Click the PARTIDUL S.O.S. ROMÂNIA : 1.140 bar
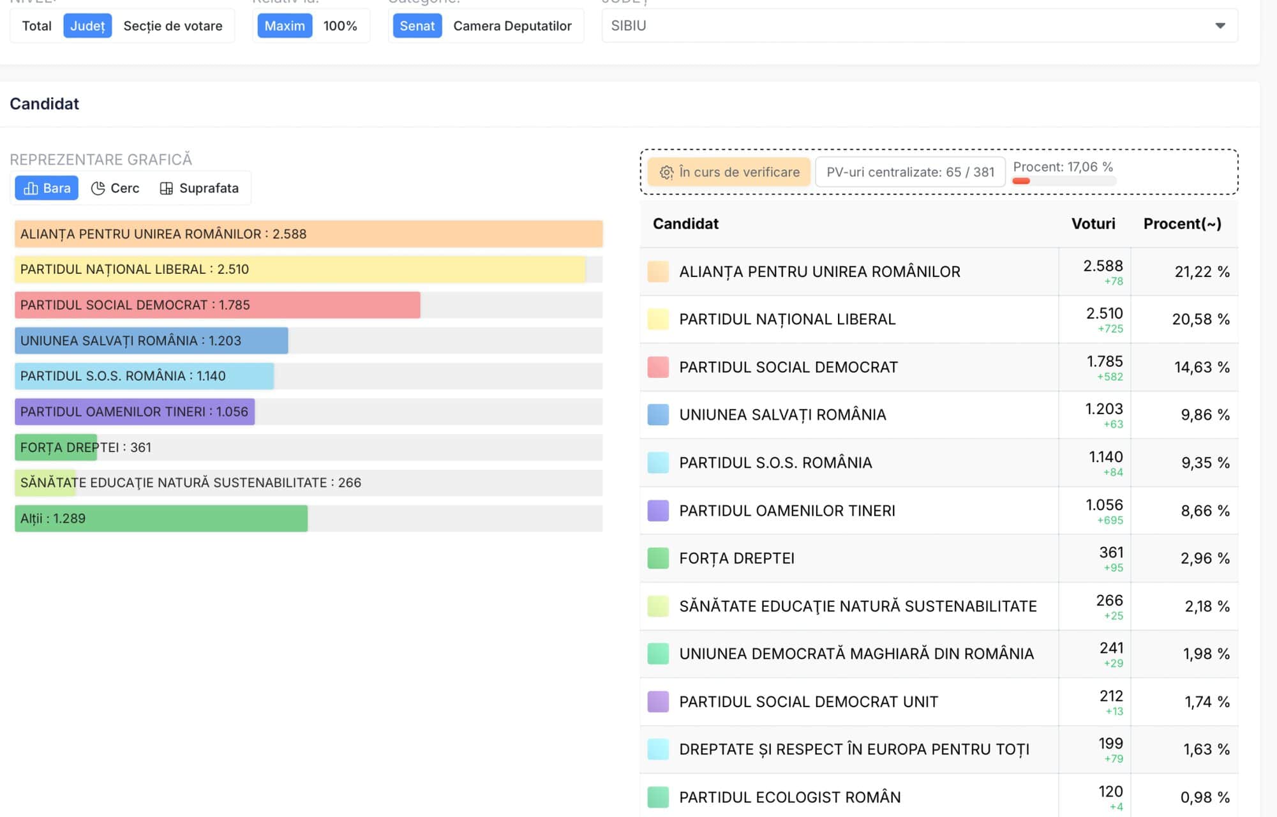The image size is (1277, 817). coord(144,376)
